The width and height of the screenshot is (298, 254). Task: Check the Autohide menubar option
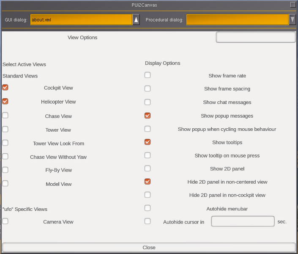148,208
